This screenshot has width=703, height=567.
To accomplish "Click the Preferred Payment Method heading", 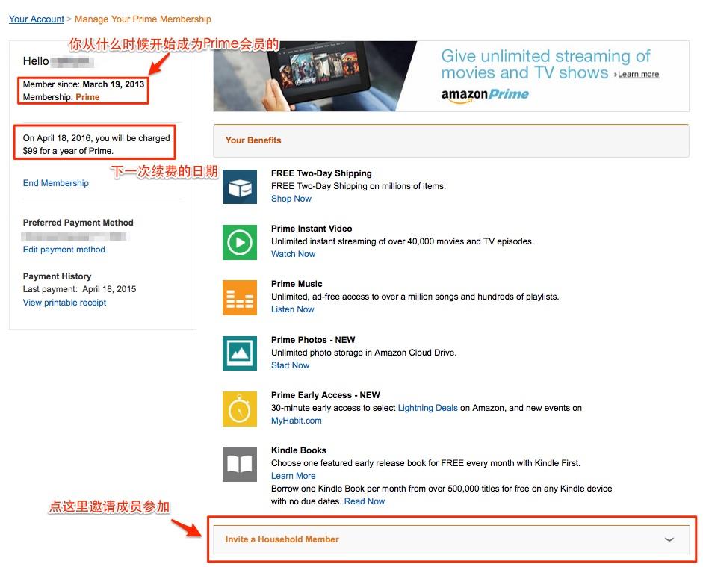I will click(78, 223).
